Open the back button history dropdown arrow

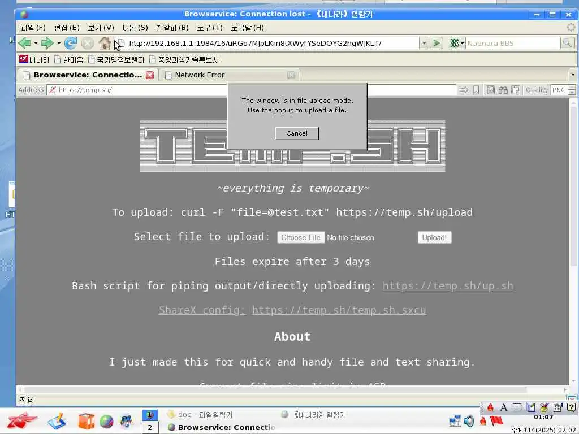click(36, 43)
